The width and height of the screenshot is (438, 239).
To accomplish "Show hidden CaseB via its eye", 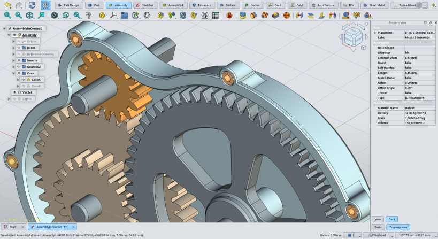I will pyautogui.click(x=24, y=86).
